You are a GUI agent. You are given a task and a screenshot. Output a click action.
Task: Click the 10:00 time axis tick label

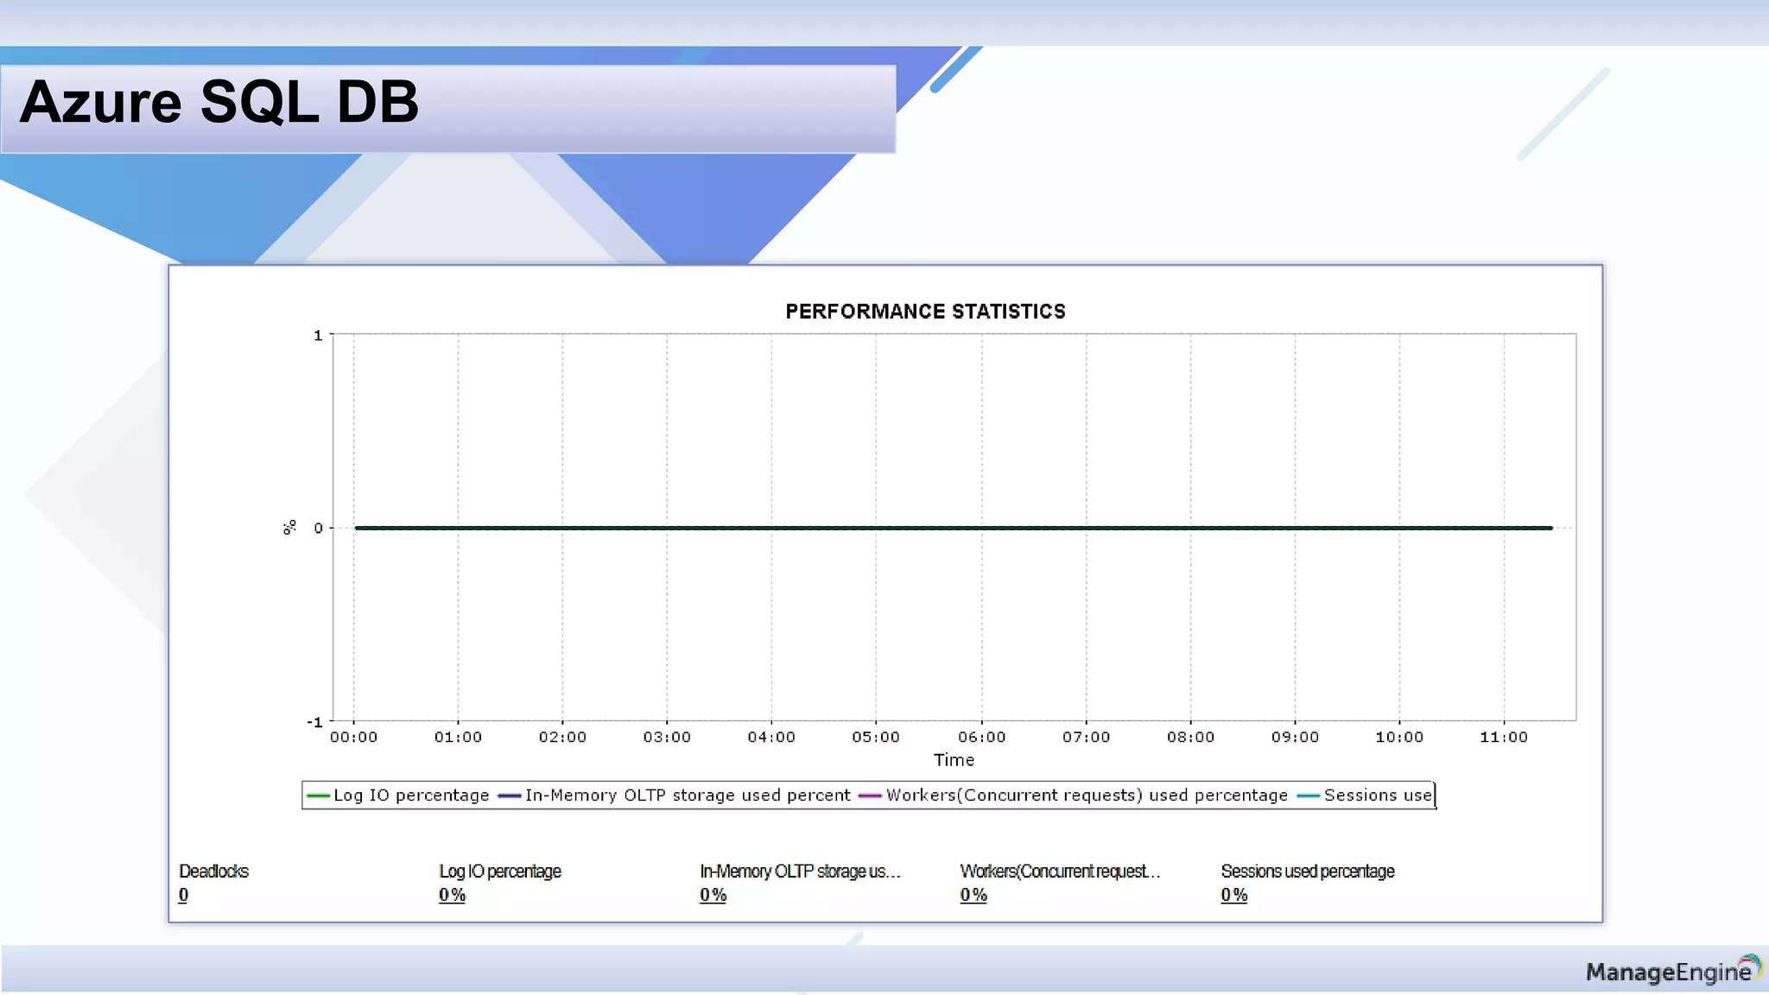click(1399, 737)
